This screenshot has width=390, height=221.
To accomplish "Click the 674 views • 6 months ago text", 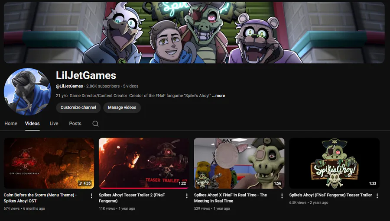I will click(24, 208).
